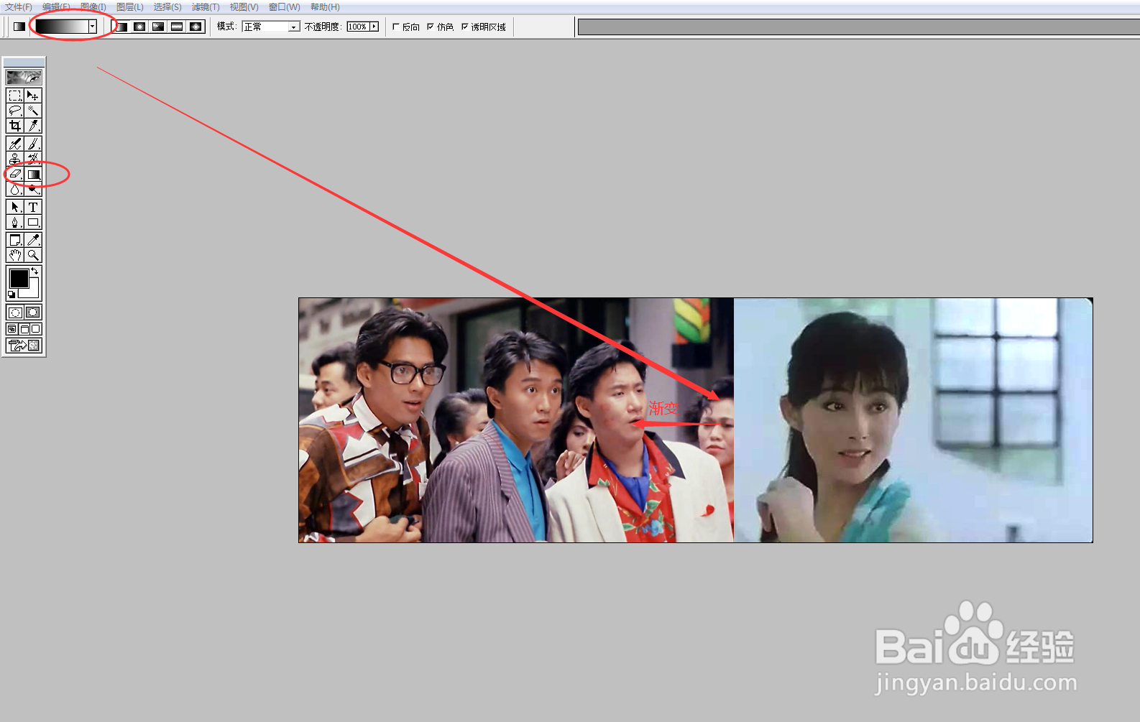This screenshot has height=722, width=1140.
Task: Click the opacity 100% input field
Action: (357, 27)
